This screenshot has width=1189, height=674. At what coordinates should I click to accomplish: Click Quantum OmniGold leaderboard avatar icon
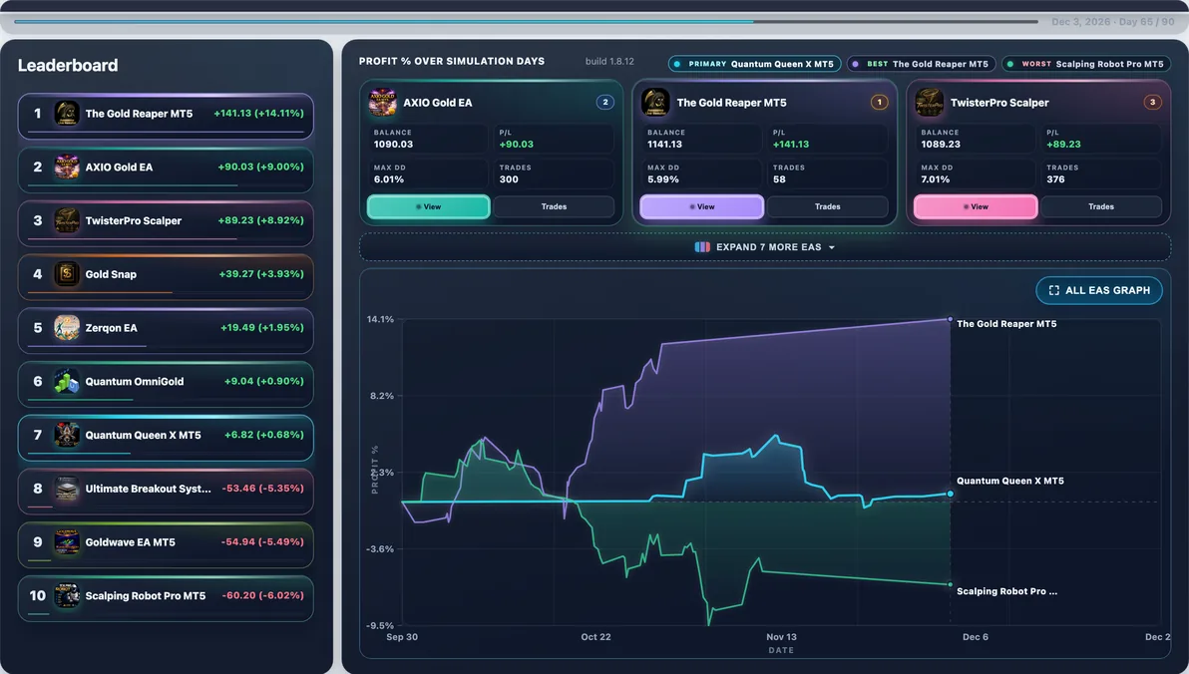67,381
